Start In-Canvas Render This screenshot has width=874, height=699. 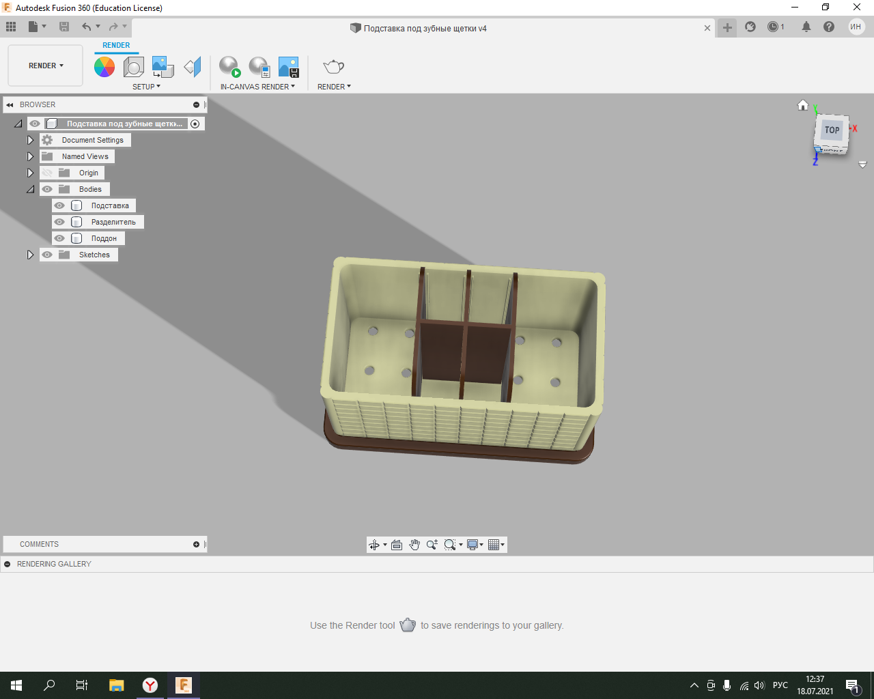pos(230,67)
